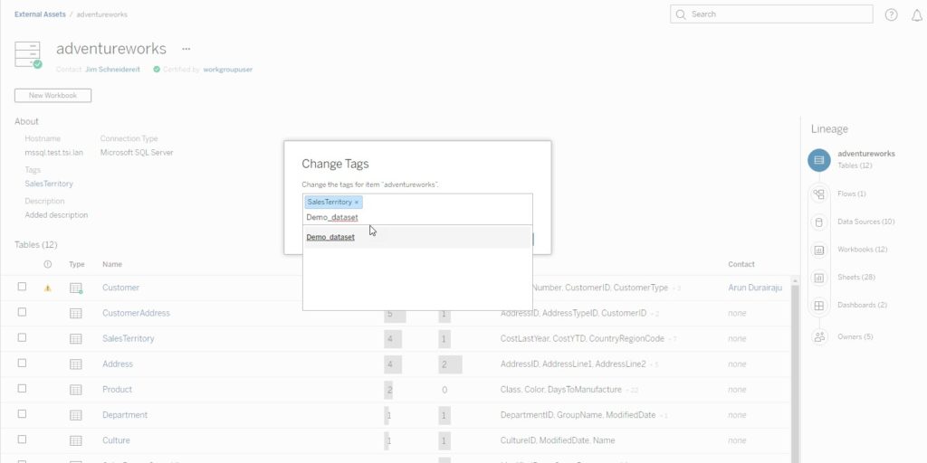Open the Help question mark icon
Image resolution: width=927 pixels, height=463 pixels.
[x=891, y=15]
